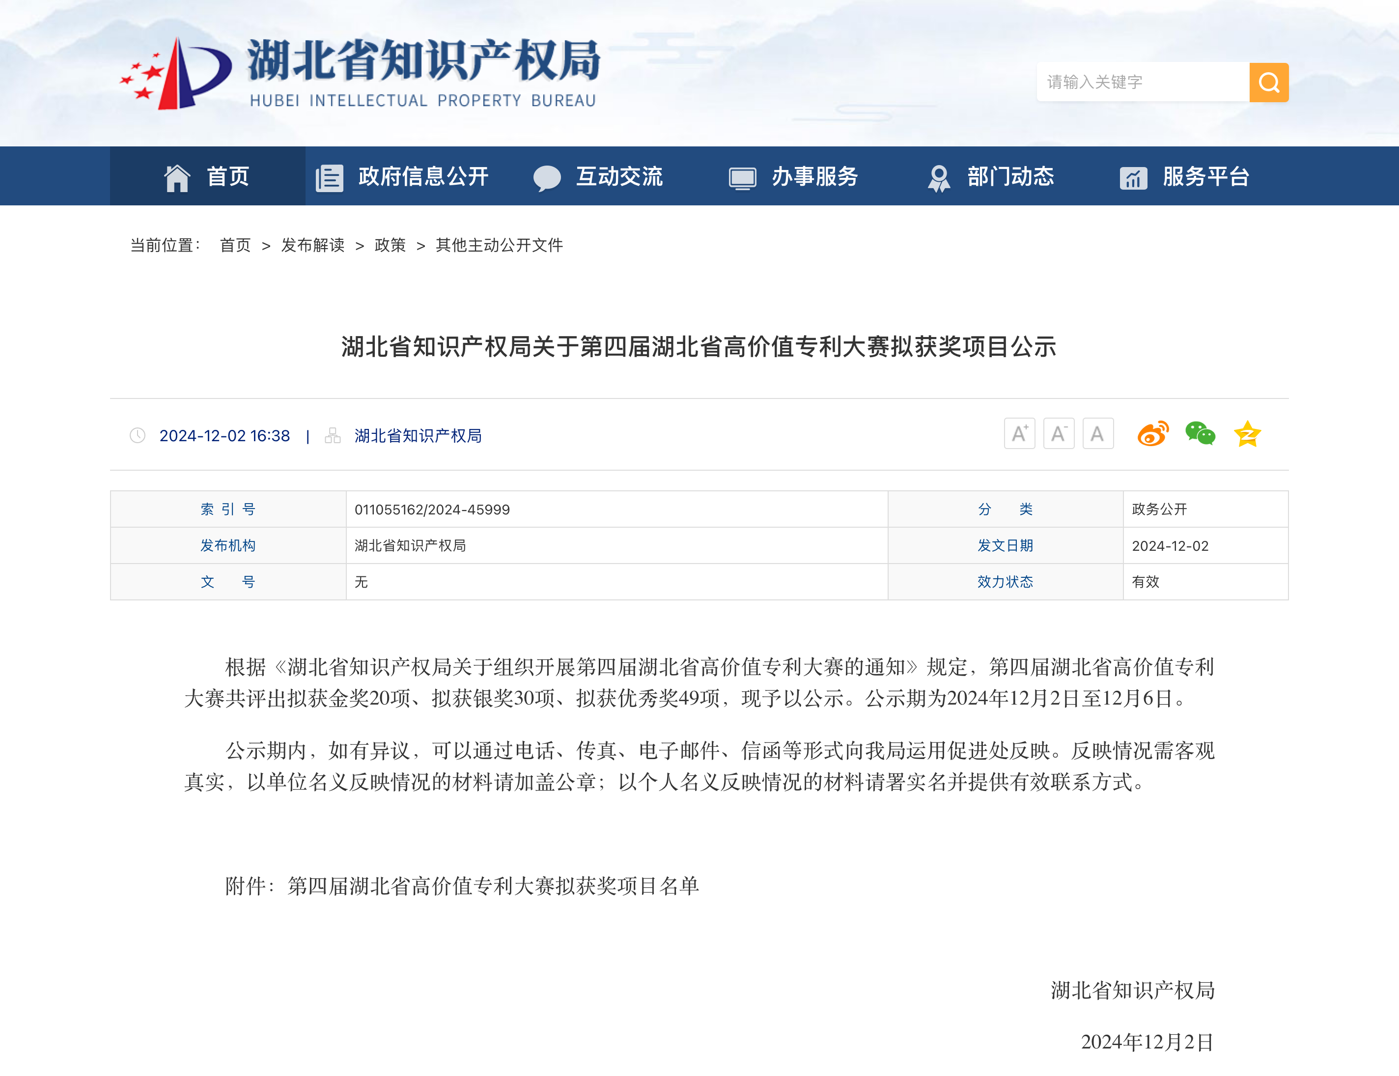Go to 办事服务 section
This screenshot has height=1076, width=1399.
coord(814,177)
